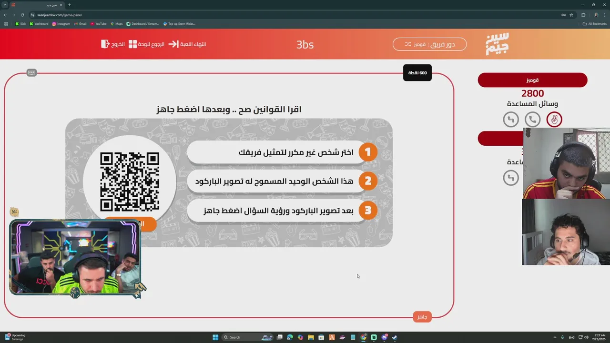Image resolution: width=610 pixels, height=343 pixels.
Task: Open the Kick bookmark
Action: [x=20, y=23]
